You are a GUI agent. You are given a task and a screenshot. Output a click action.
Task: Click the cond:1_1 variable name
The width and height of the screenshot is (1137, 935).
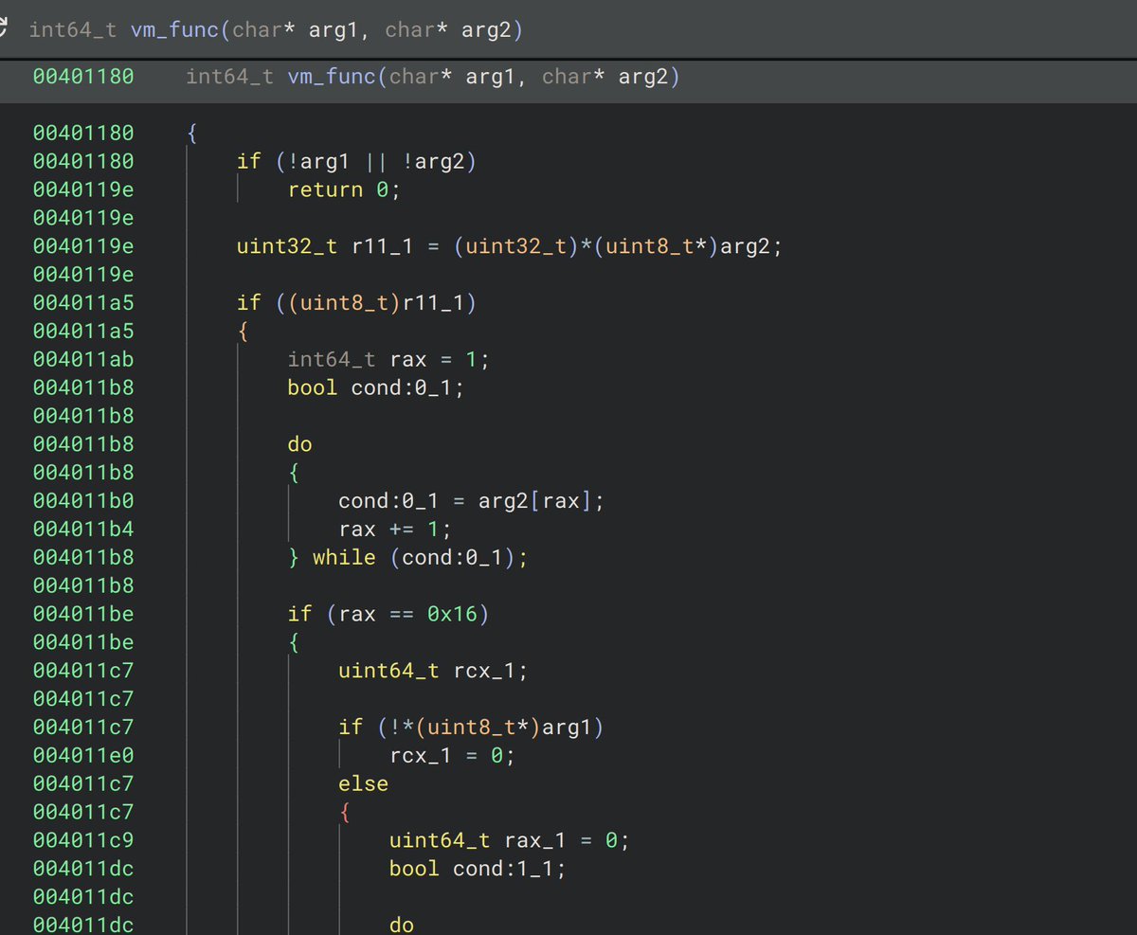click(x=502, y=869)
